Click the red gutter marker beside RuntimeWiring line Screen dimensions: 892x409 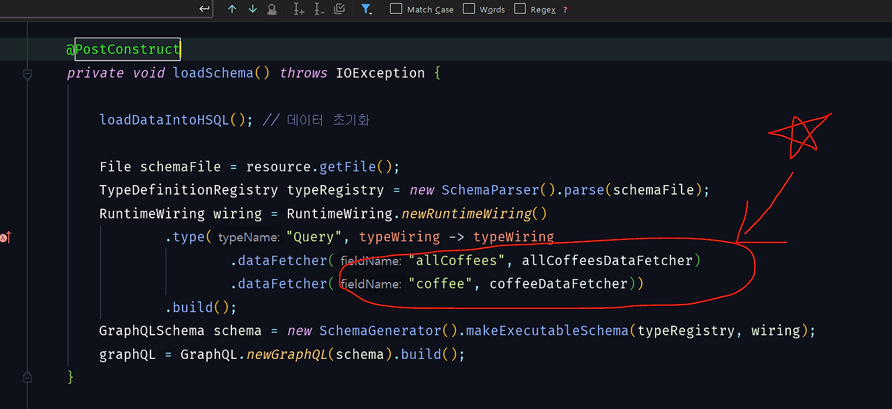click(x=6, y=237)
